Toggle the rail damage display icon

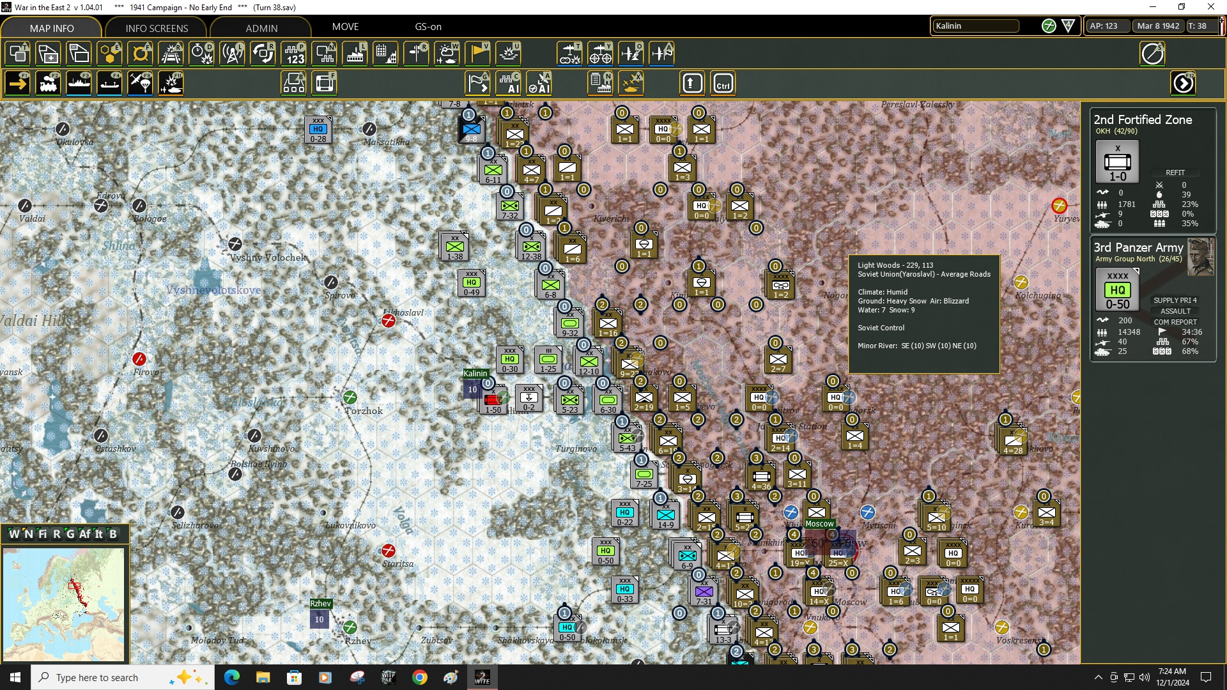point(171,54)
